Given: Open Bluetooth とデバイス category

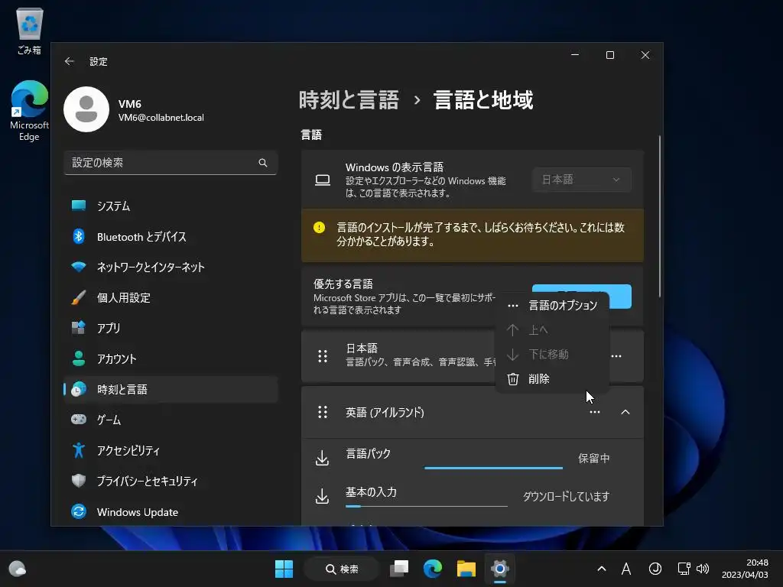Looking at the screenshot, I should click(171, 237).
